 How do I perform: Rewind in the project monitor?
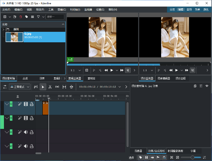(x=171, y=70)
